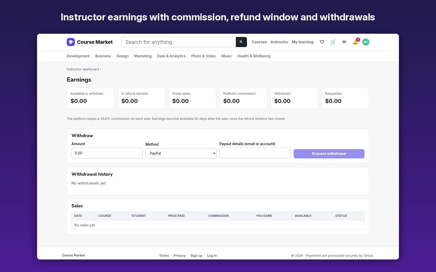Open the MC user avatar menu
Image resolution: width=436 pixels, height=272 pixels.
366,42
